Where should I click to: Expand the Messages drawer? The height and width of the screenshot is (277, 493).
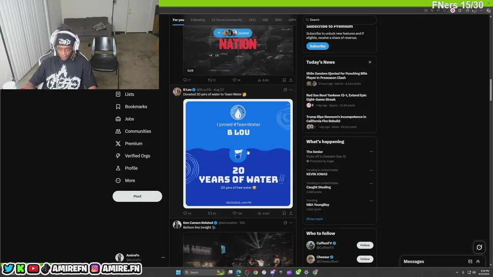coord(478,262)
